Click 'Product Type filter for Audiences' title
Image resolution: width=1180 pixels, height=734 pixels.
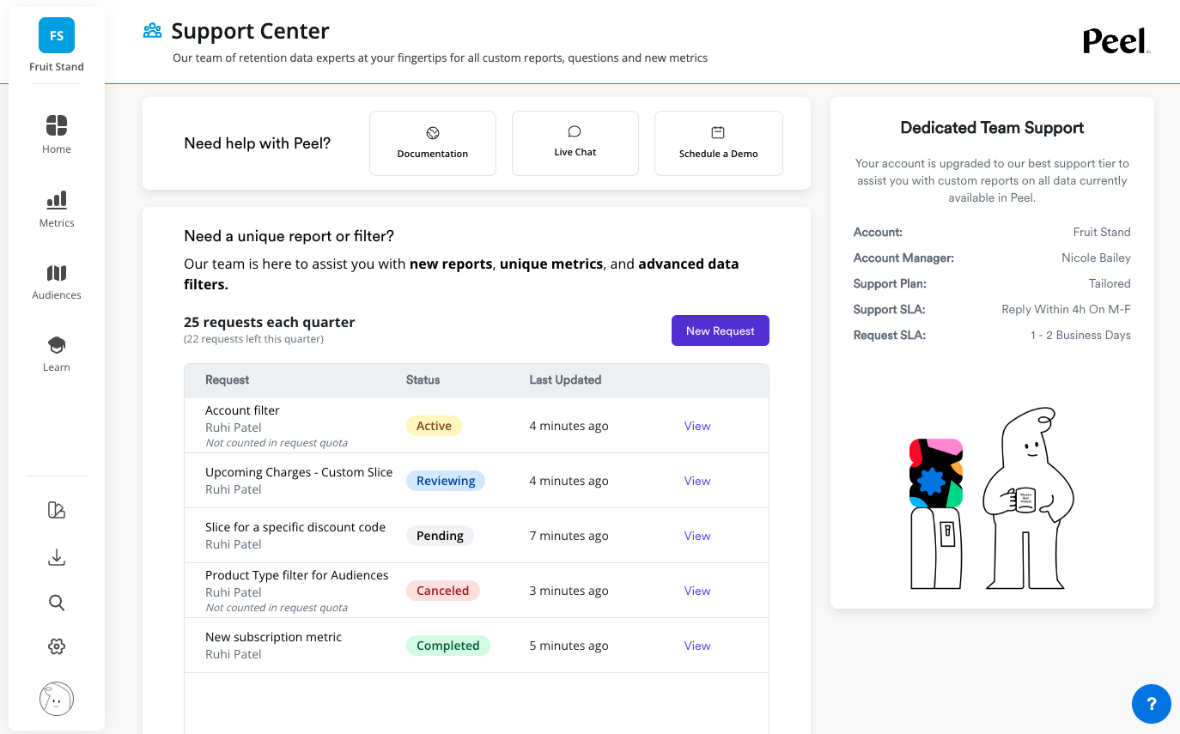(x=296, y=575)
